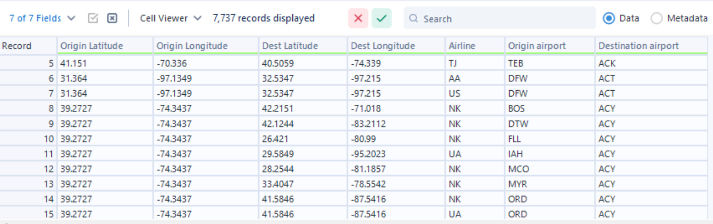713x224 pixels.
Task: Click the TEB origin airport cell
Action: (516, 64)
